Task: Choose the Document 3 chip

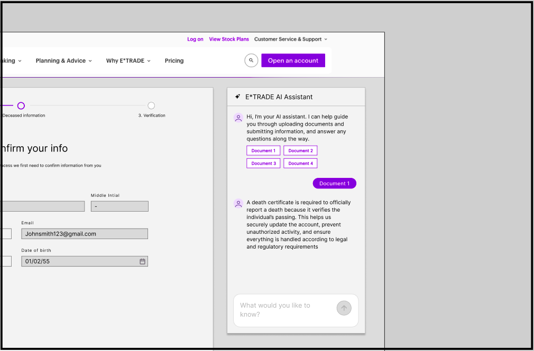Action: pos(263,163)
